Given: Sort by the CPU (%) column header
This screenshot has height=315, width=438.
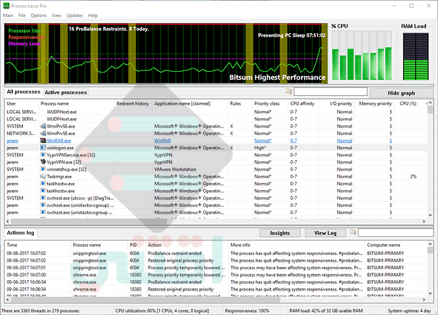Looking at the screenshot, I should [x=407, y=104].
